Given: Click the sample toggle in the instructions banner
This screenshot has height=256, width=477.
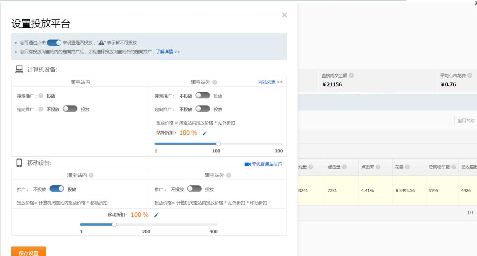Looking at the screenshot, I should pyautogui.click(x=54, y=42).
